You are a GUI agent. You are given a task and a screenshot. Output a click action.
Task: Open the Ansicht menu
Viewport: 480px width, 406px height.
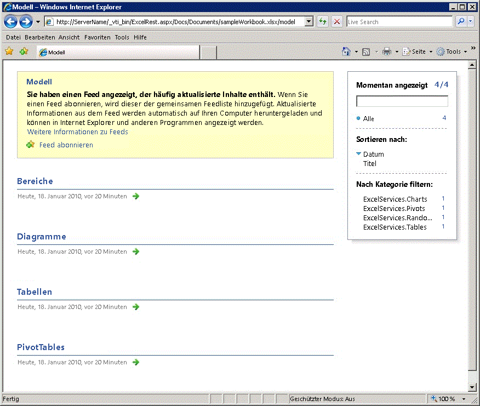tap(68, 37)
